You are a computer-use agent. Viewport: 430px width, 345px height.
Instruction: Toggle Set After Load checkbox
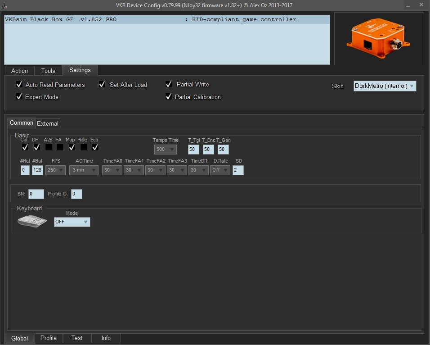102,84
